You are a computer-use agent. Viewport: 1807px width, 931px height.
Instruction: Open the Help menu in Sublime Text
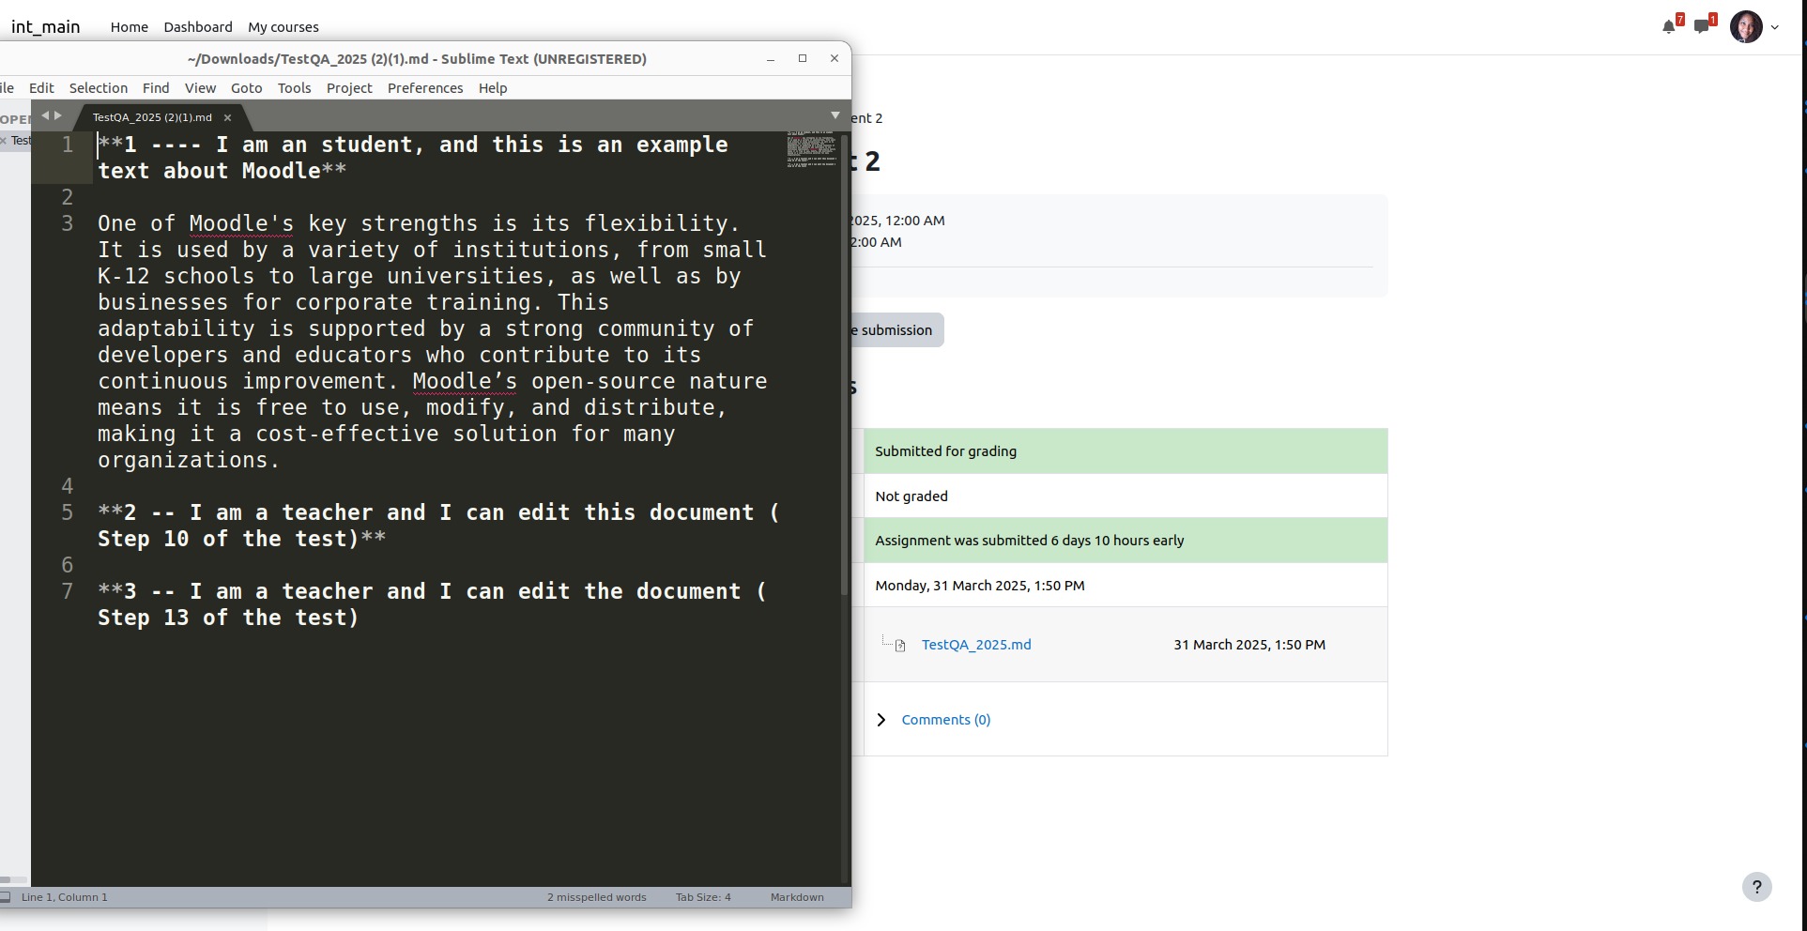493,88
